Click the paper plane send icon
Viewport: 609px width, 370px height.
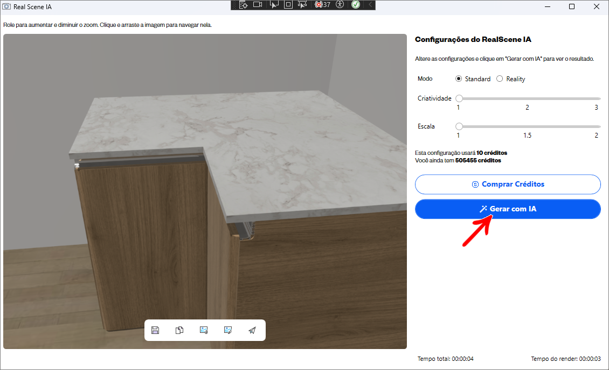coord(252,330)
